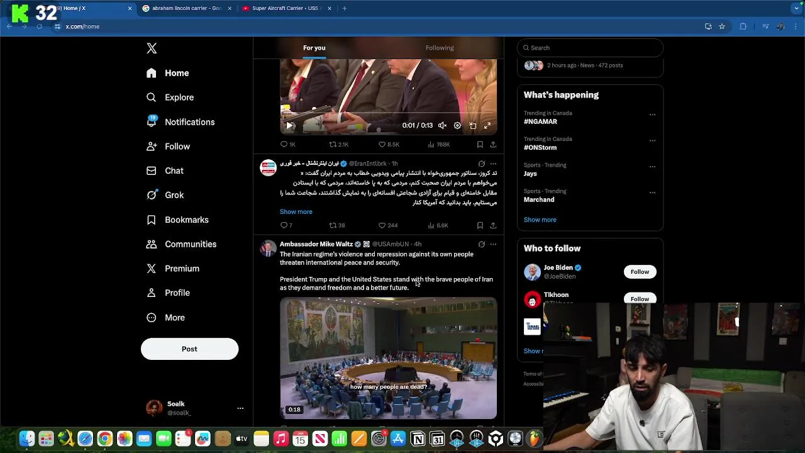The width and height of the screenshot is (805, 453).
Task: Click Grok explain icon on Mike Waltz post
Action: point(482,244)
